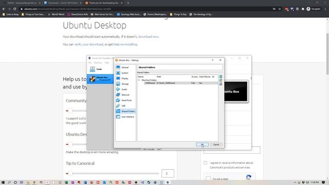This screenshot has width=329, height=185.
Task: Click Path column header
Action: pos(159,77)
